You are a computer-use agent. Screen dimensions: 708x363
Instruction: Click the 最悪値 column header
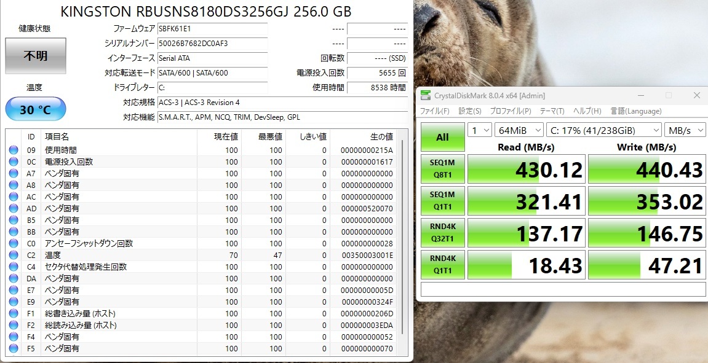point(263,136)
